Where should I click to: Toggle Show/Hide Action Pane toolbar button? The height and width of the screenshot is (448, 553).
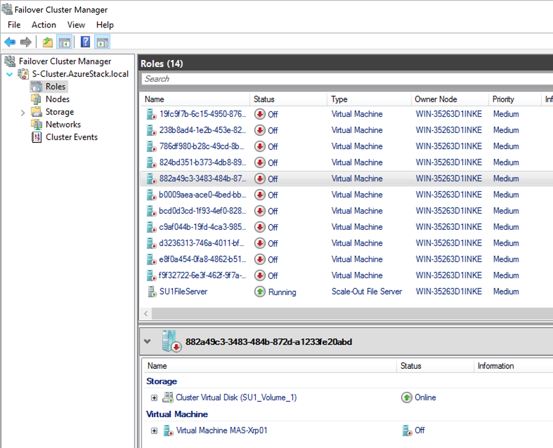coord(102,42)
